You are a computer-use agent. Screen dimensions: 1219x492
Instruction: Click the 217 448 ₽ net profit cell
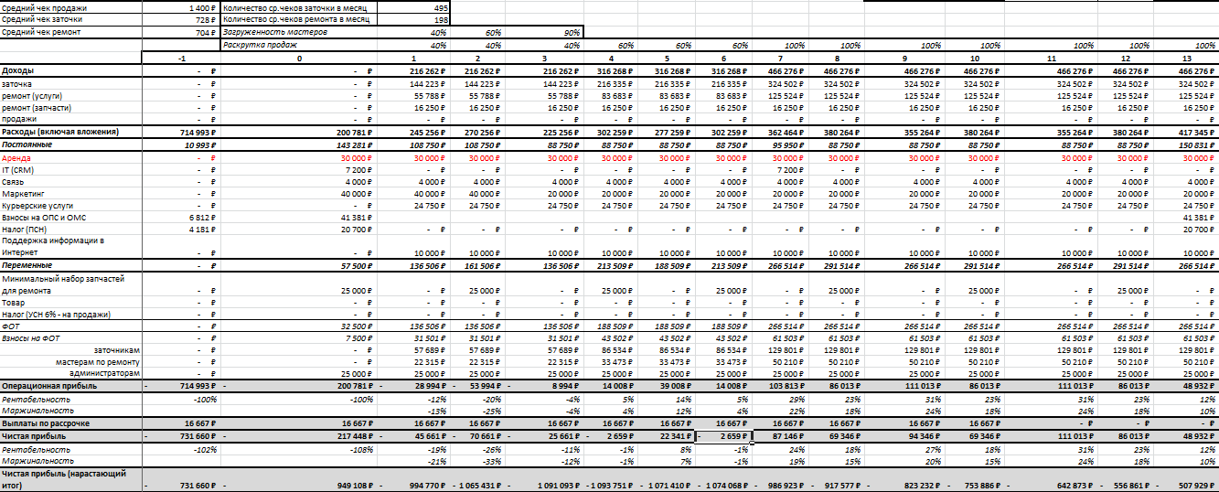(298, 436)
